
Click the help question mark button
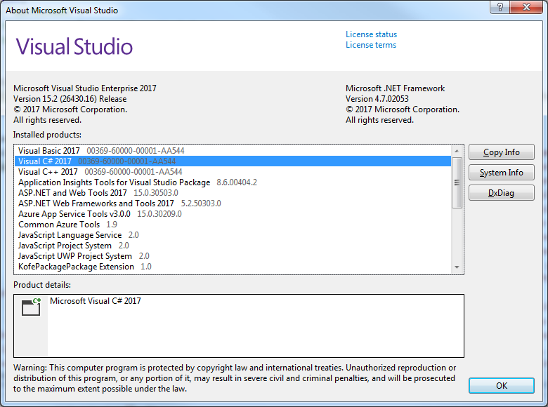tap(500, 7)
